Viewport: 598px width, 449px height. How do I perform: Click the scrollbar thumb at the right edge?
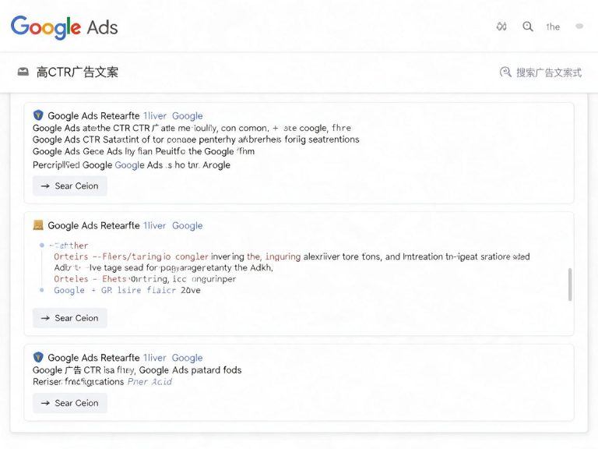tap(570, 285)
